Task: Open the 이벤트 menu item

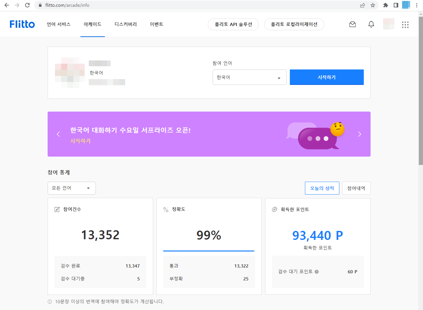Action: point(156,24)
